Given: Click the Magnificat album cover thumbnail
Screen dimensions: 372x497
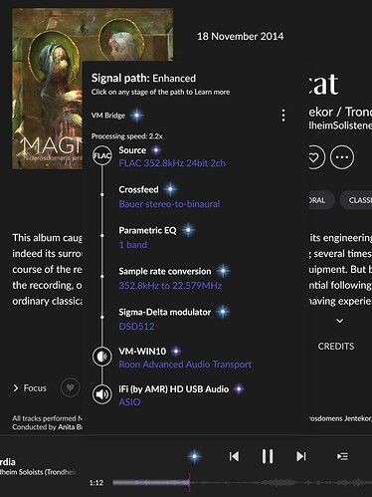Looking at the screenshot, I should click(48, 89).
